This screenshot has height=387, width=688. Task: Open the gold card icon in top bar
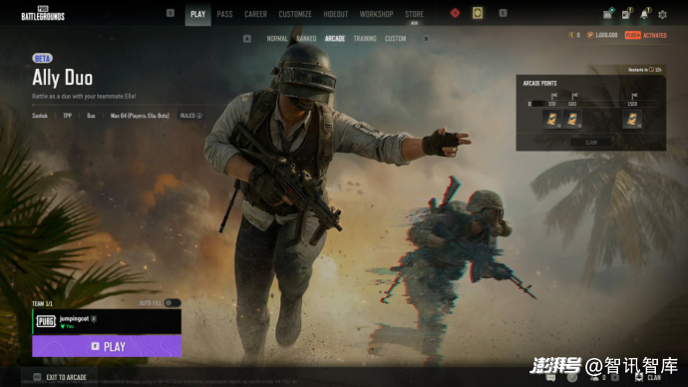(x=478, y=13)
